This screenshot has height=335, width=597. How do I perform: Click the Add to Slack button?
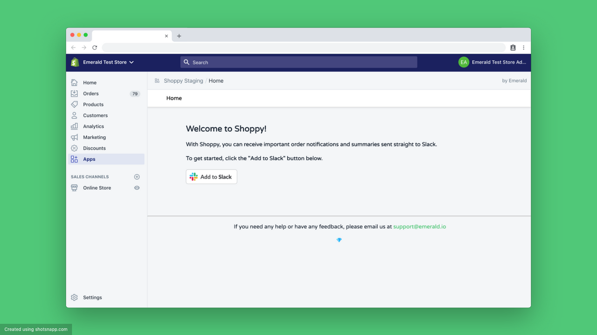point(211,177)
